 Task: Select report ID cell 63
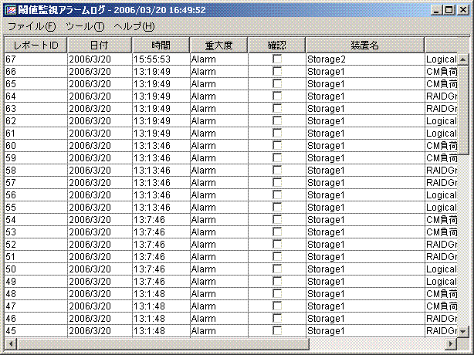coord(36,109)
